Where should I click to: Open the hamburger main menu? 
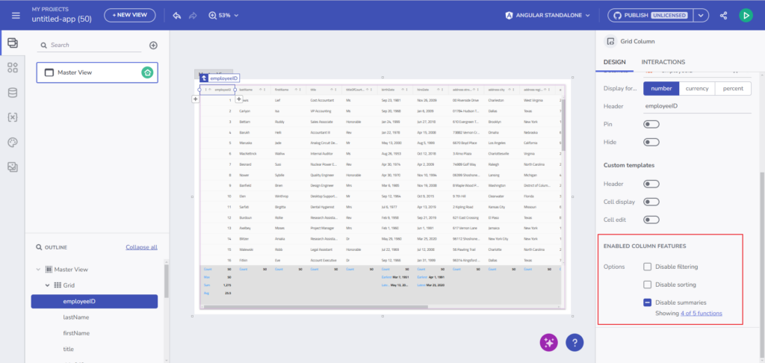pos(16,15)
